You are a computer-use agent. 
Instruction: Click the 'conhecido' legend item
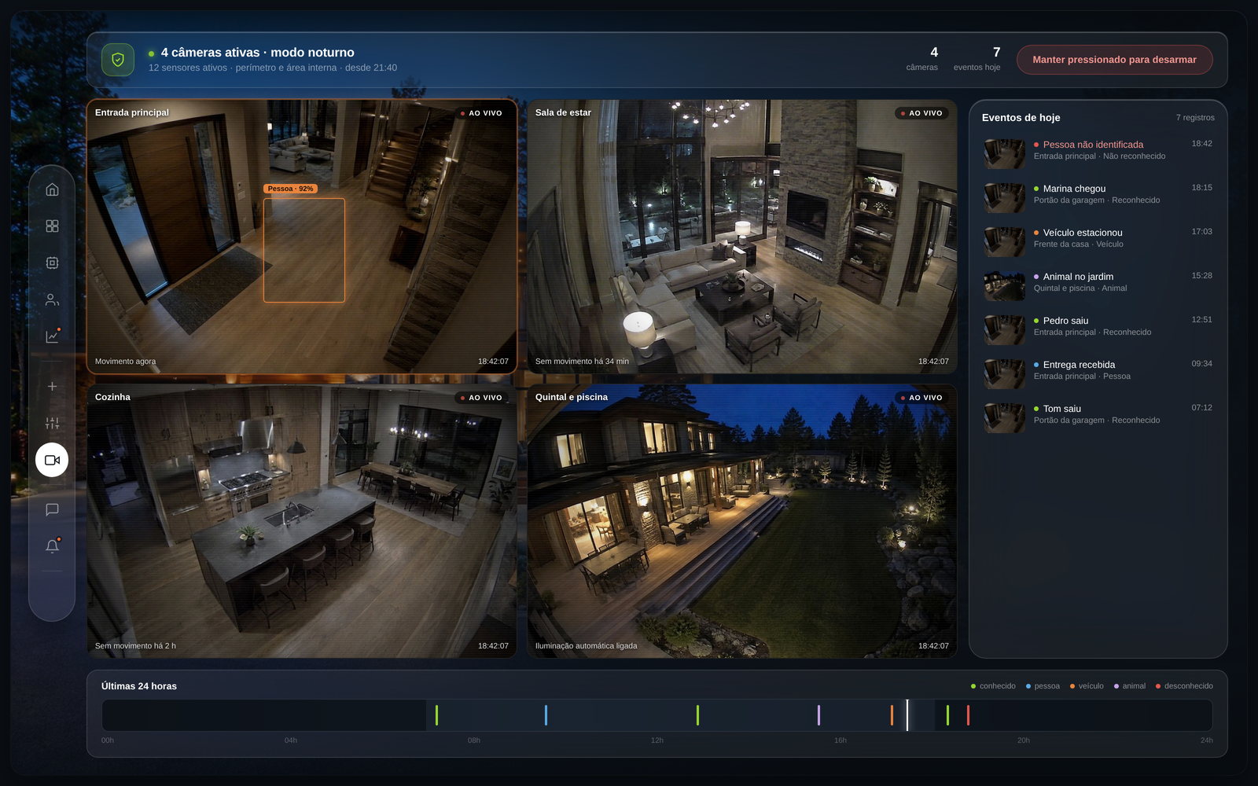point(993,686)
